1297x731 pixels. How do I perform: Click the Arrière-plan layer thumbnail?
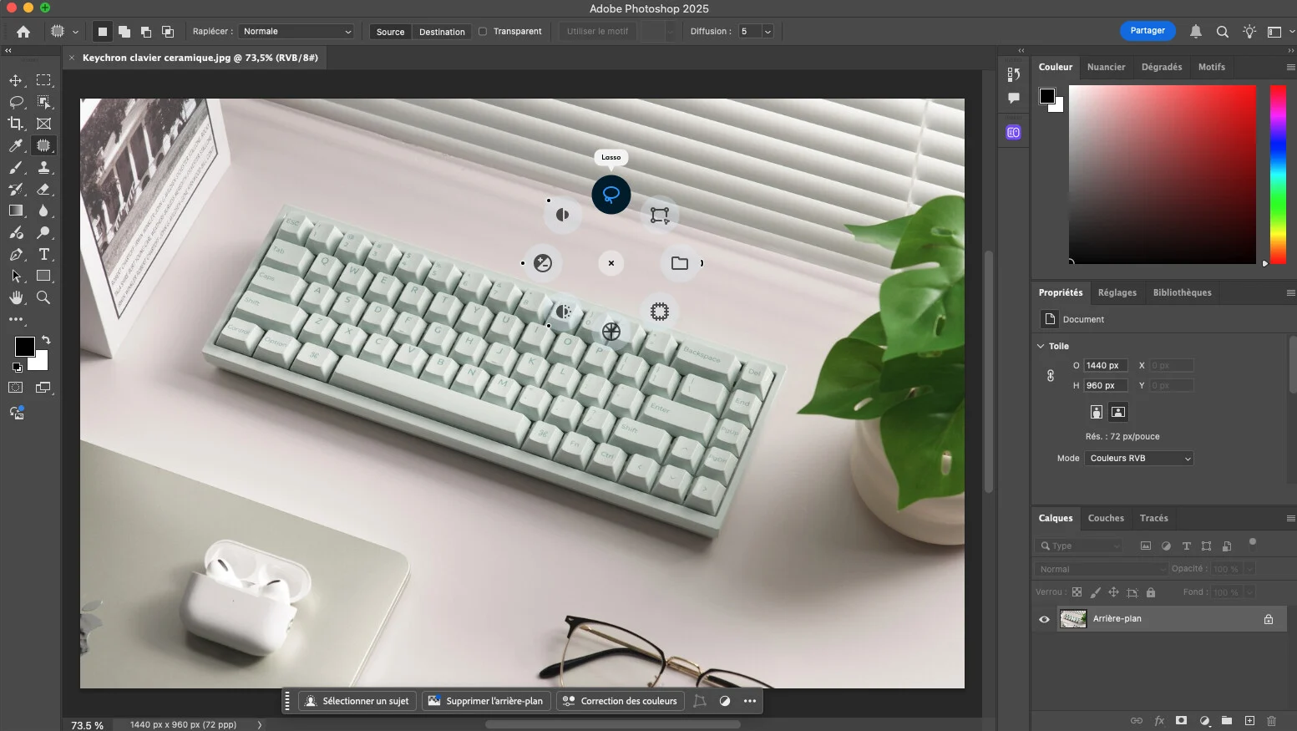click(1073, 619)
